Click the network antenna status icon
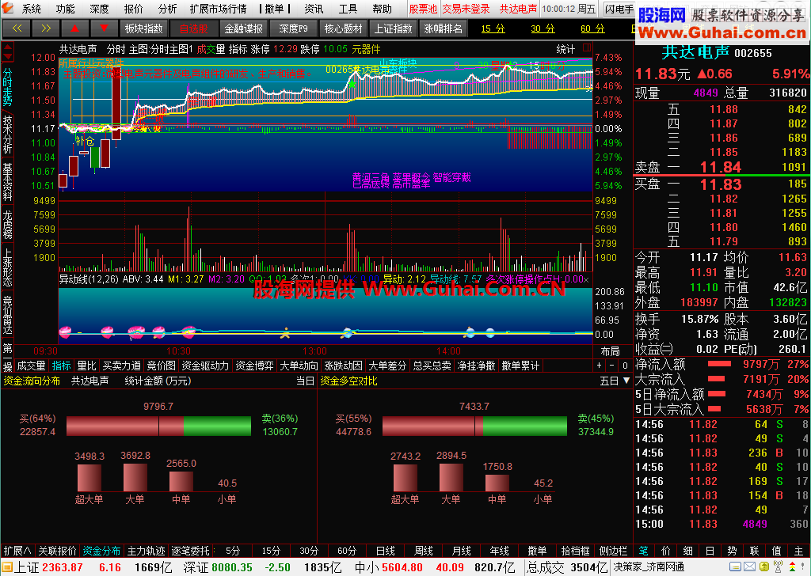Image resolution: width=811 pixels, height=576 pixels. point(778,567)
